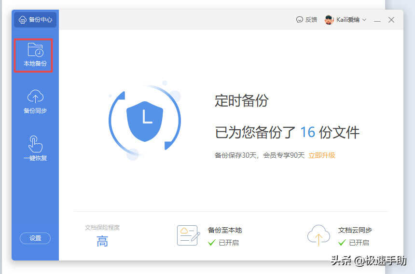Click the 备份至本地 label

click(225, 230)
